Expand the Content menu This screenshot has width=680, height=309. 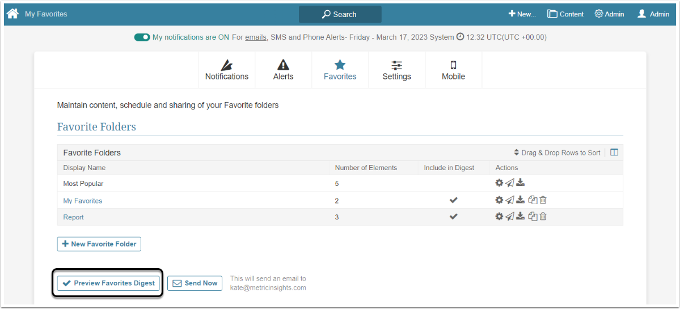[565, 14]
